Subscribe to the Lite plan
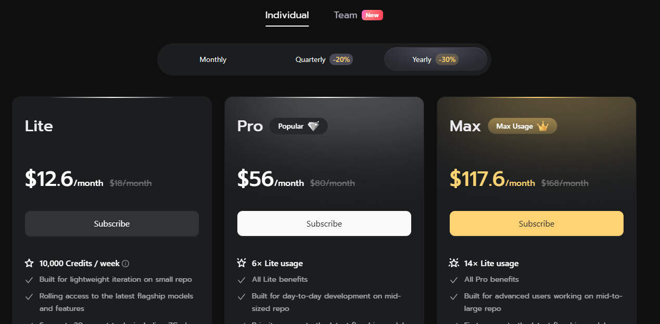 point(112,223)
